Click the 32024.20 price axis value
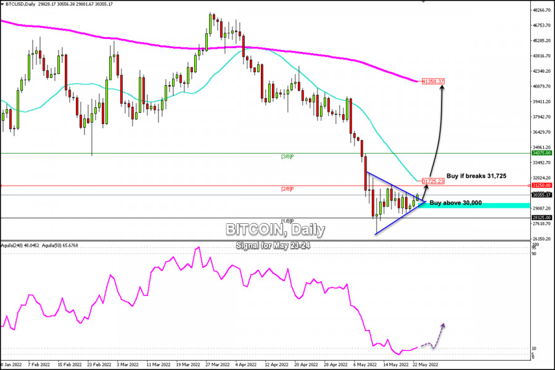The width and height of the screenshot is (555, 370). 541,178
